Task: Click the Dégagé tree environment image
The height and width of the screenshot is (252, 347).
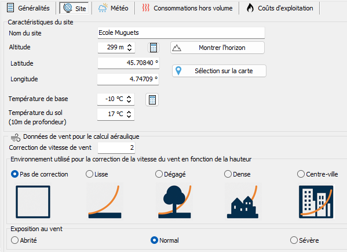Action: pos(174,201)
